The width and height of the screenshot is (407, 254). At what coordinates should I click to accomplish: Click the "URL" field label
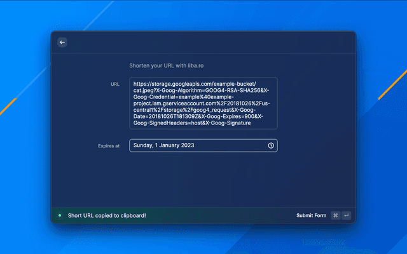coord(115,84)
